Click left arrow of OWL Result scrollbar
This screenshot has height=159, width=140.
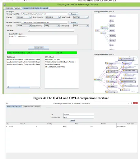(x=8, y=87)
